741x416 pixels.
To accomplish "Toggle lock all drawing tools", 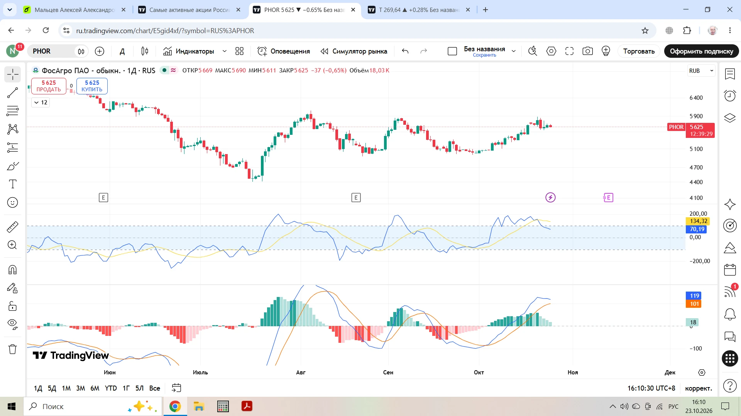I will [13, 306].
